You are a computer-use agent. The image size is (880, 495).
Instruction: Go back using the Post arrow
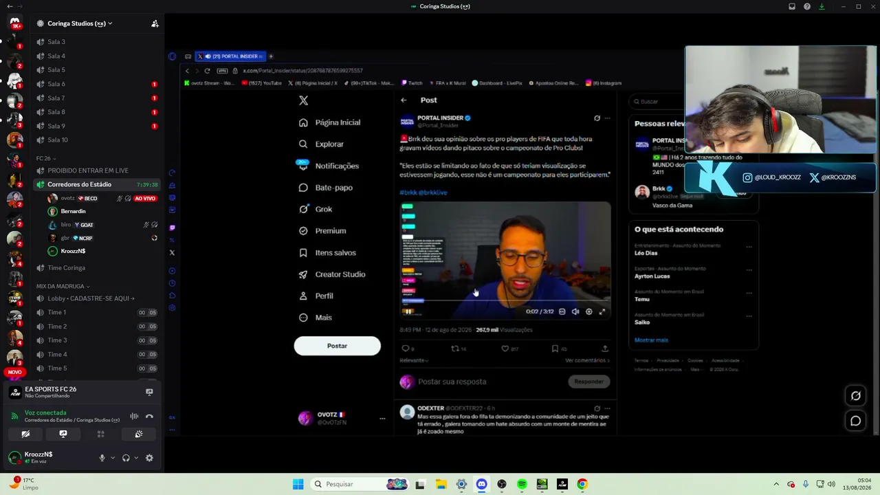(404, 100)
